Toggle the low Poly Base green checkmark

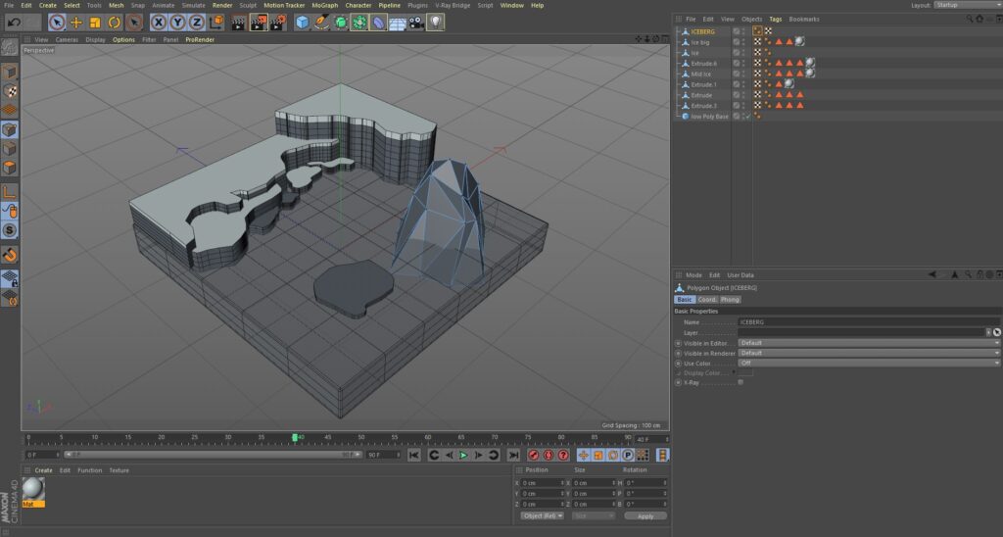click(x=747, y=117)
